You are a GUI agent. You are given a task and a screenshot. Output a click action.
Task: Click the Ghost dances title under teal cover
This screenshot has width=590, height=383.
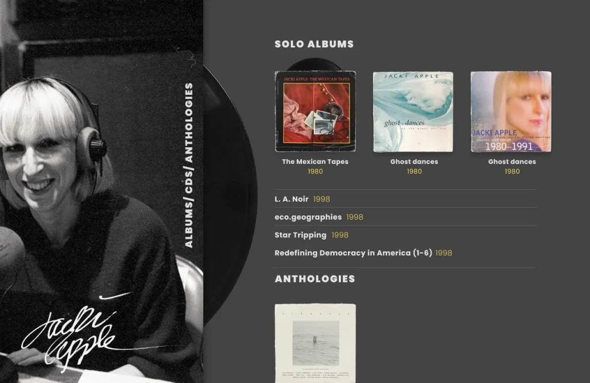[x=414, y=162]
